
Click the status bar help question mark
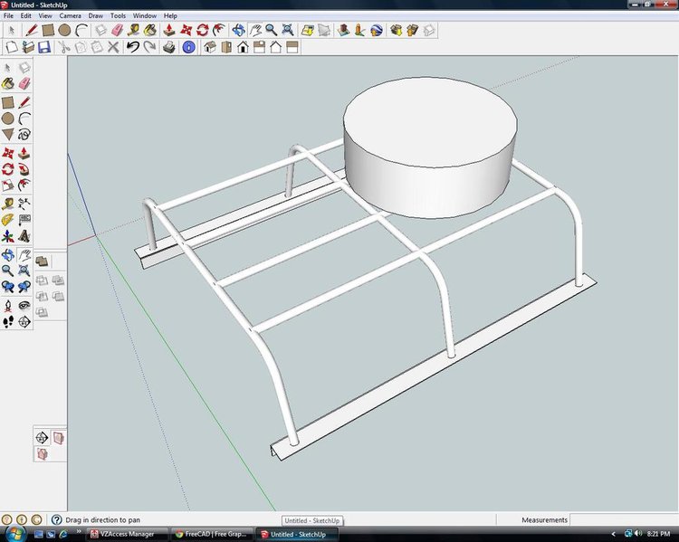(57, 519)
